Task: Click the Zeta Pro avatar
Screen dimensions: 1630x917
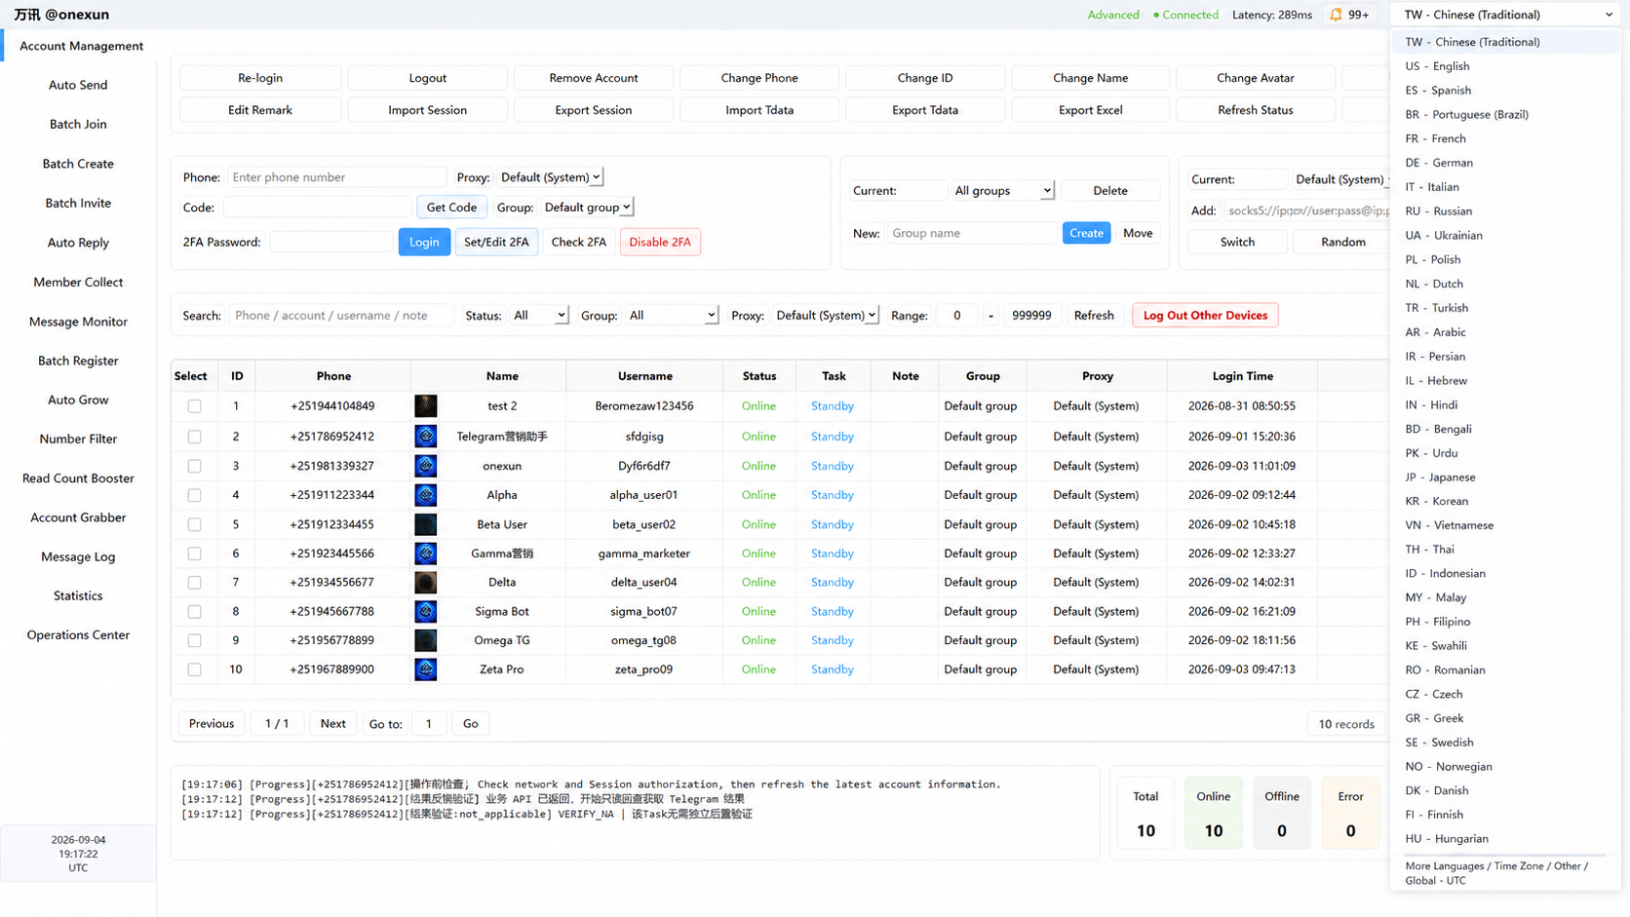Action: (425, 669)
